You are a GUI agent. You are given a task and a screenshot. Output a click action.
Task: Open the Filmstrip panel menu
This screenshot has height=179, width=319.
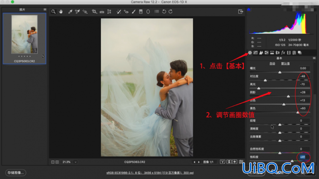(x=45, y=9)
